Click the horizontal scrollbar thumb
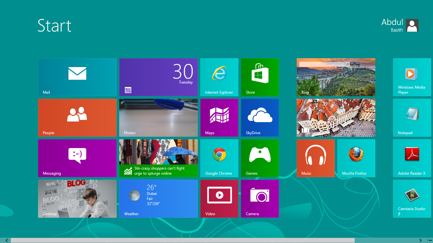Viewport: 433px width, 243px height. click(183, 240)
